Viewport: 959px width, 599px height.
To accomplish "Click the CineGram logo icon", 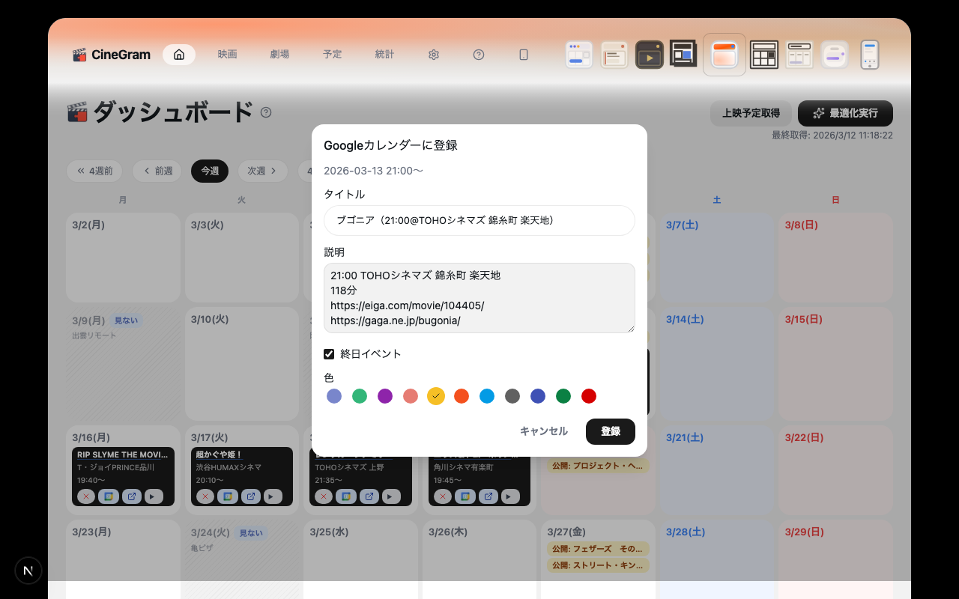I will 80,54.
